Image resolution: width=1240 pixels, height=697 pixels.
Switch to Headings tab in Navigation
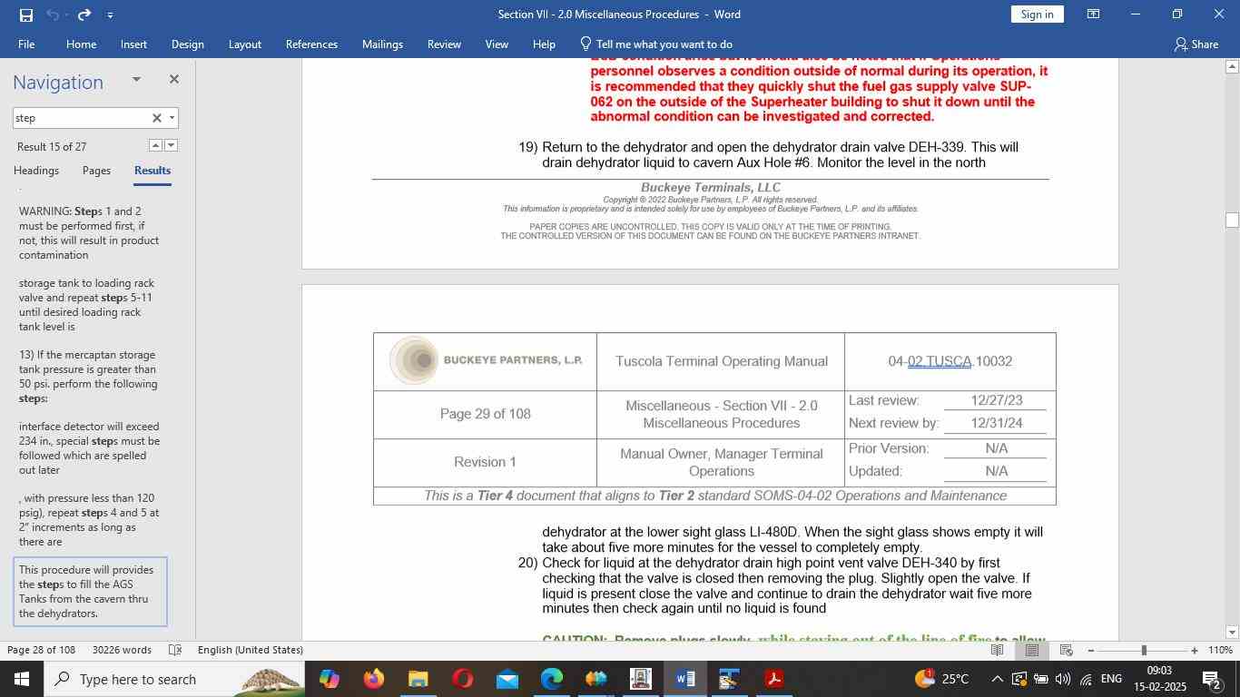tap(36, 171)
